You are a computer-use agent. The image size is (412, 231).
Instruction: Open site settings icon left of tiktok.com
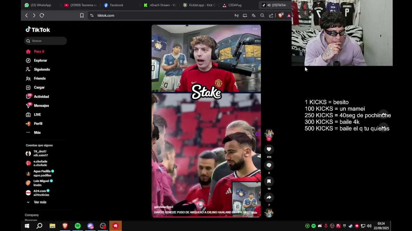click(92, 15)
